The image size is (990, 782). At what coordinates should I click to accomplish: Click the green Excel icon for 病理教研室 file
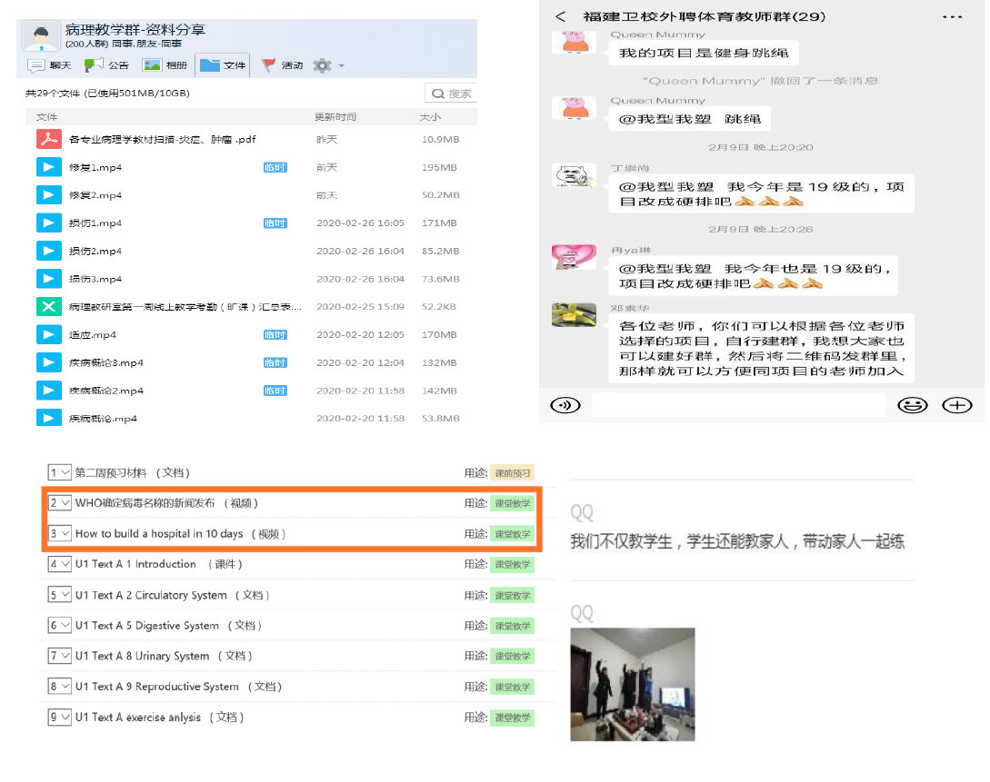pos(47,306)
